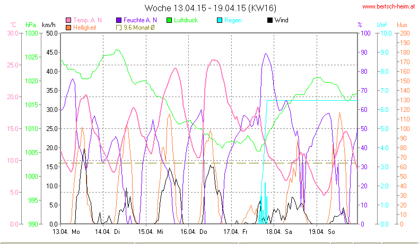Click the pink Temp. A. N legend swatch

coord(69,20)
